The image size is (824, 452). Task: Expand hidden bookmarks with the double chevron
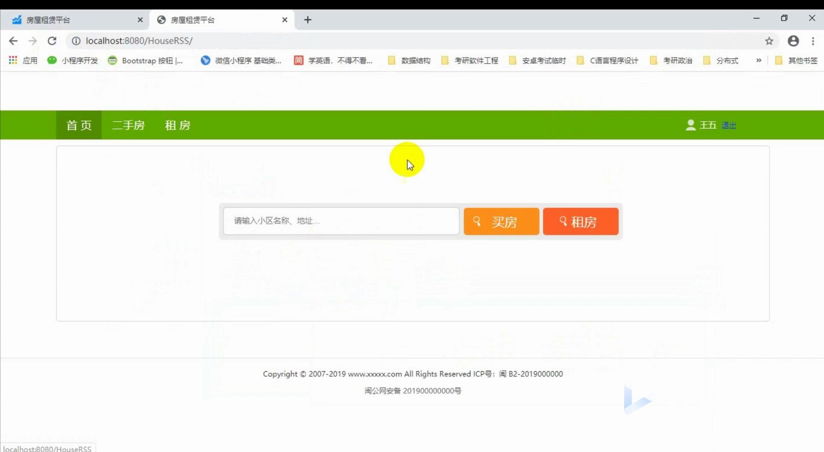759,61
